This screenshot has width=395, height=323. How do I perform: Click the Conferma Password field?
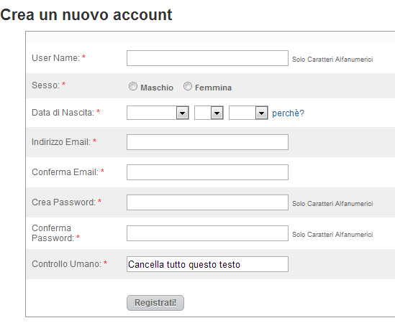tap(207, 233)
